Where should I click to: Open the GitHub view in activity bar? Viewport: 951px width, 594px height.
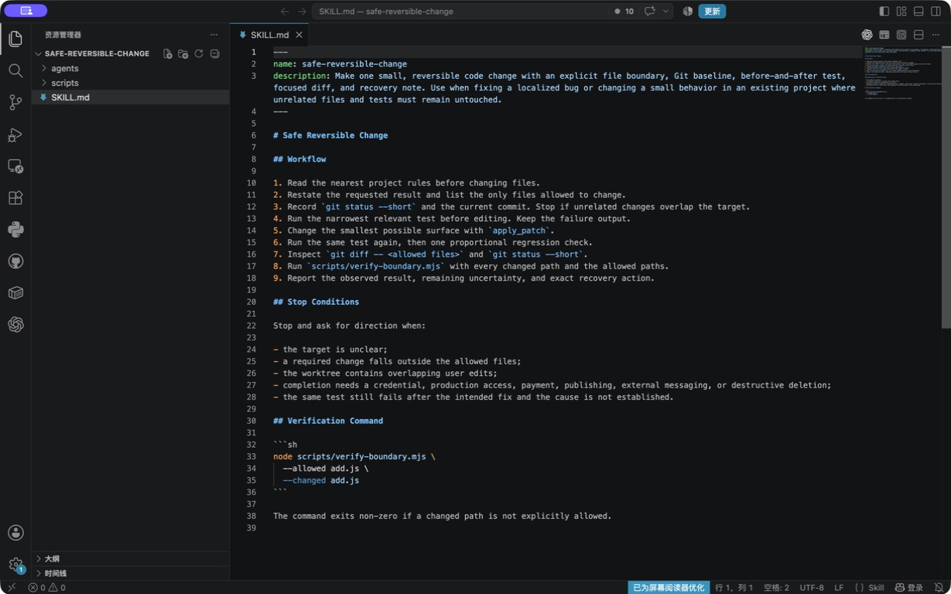tap(15, 261)
